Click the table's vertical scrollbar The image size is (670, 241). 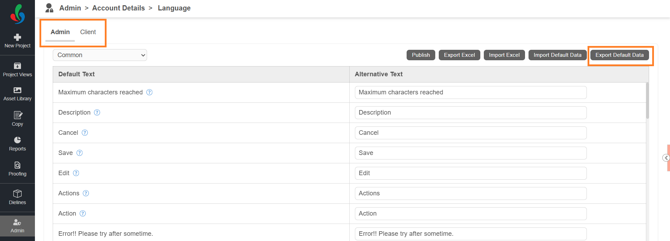(x=647, y=101)
